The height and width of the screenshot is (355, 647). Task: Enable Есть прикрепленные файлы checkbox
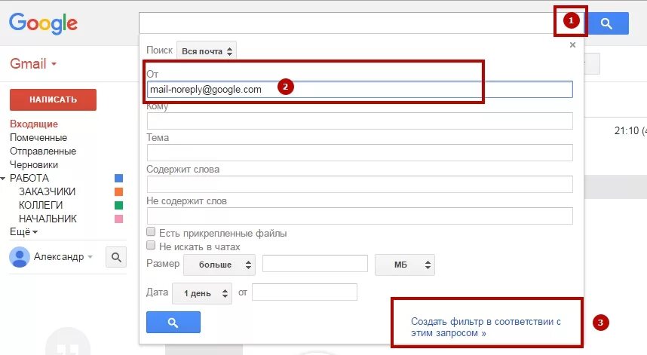[151, 231]
